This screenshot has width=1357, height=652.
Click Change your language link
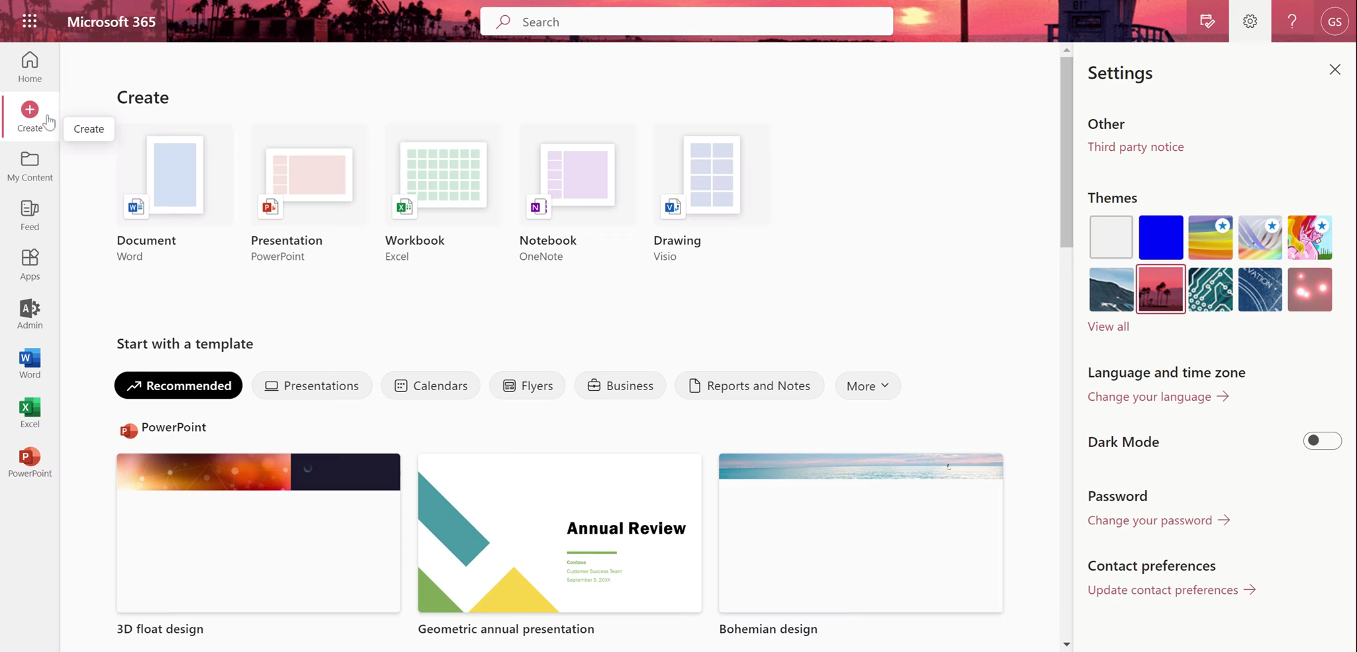(1158, 396)
